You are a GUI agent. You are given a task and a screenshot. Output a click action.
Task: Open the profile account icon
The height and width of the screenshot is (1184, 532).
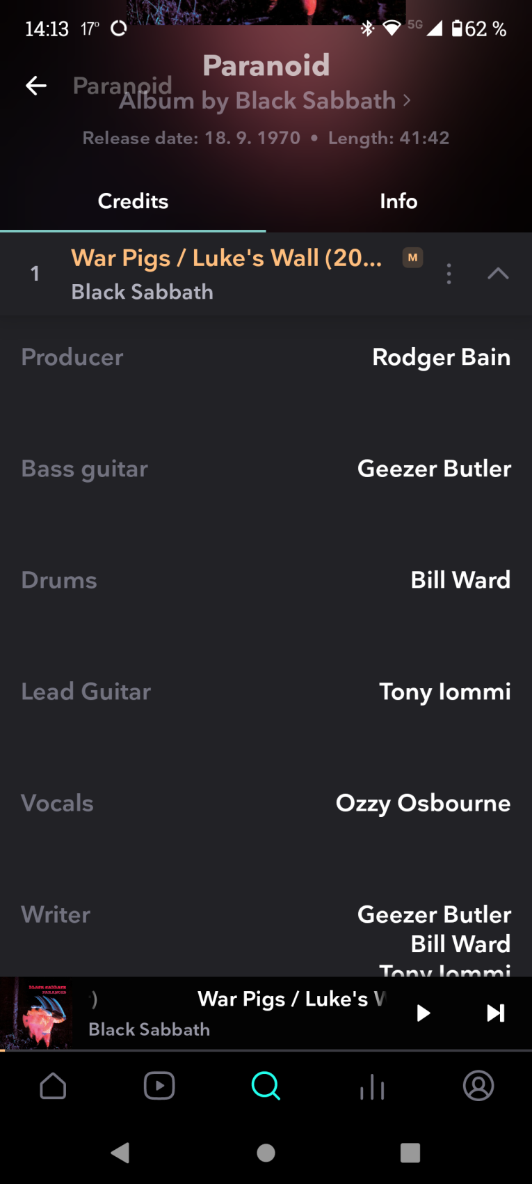pos(478,1086)
